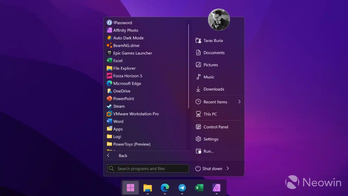348x196 pixels.
Task: Launch Excel from the programs list
Action: coord(114,61)
